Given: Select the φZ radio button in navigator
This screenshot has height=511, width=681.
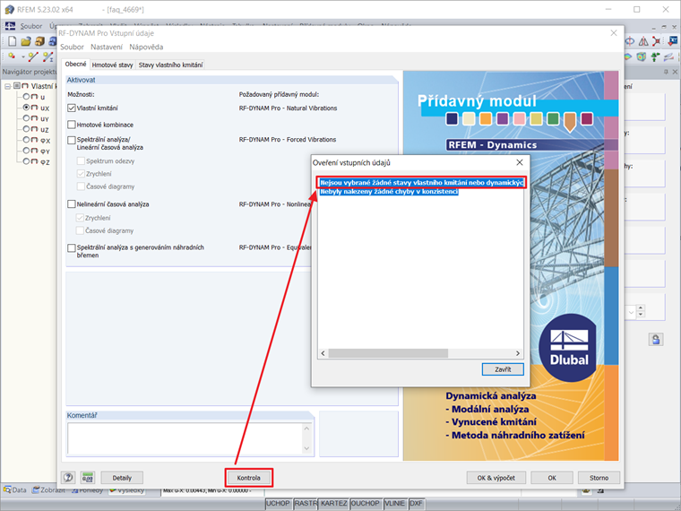Looking at the screenshot, I should point(26,161).
